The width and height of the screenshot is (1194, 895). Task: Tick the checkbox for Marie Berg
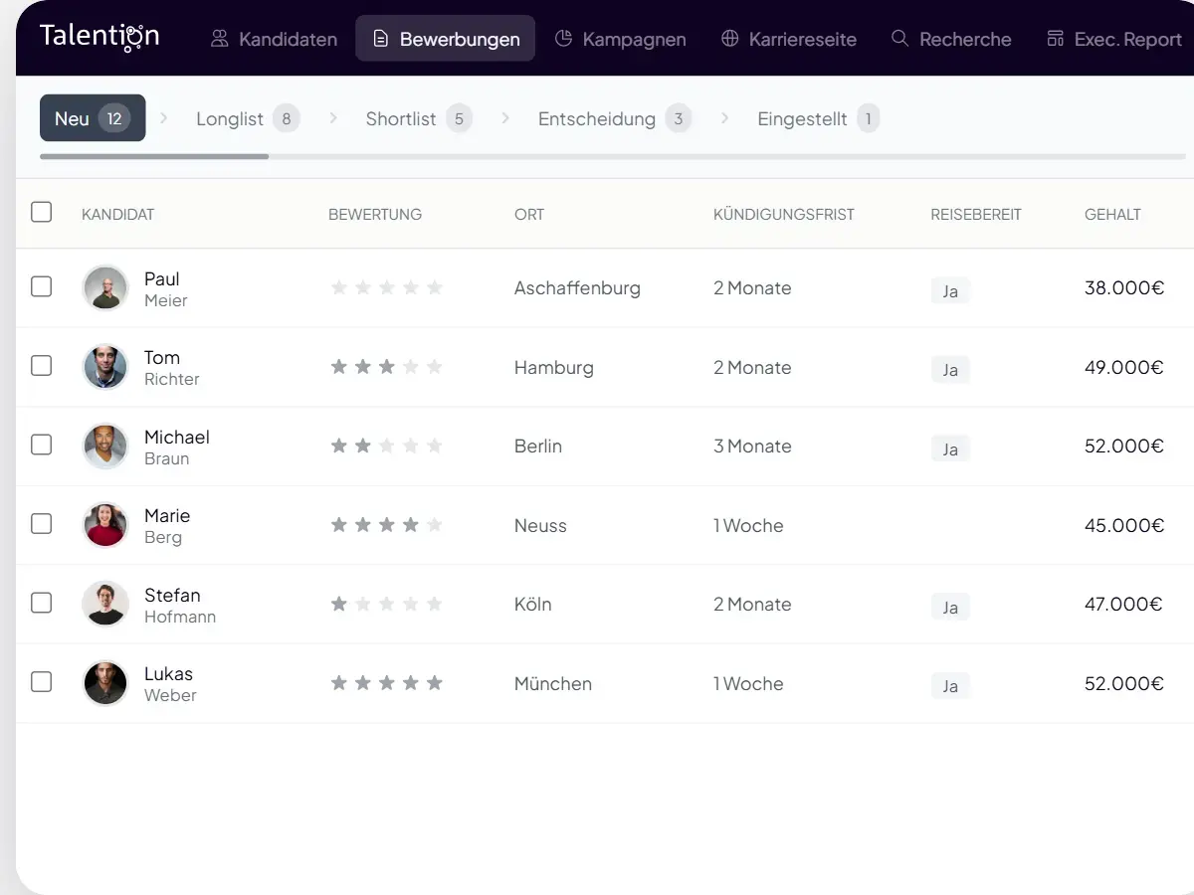pos(41,525)
